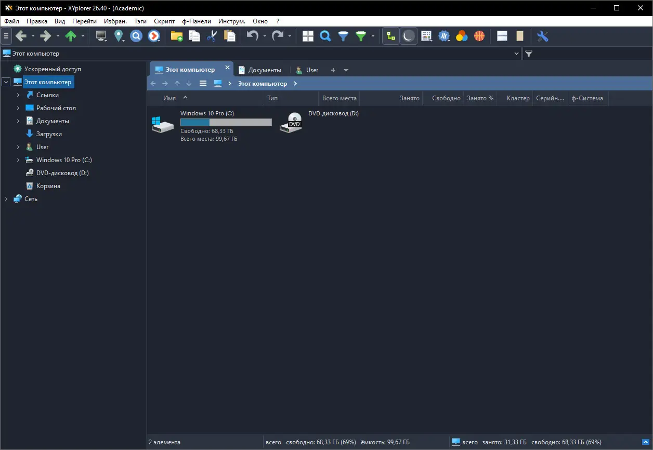Click the blue Visual Filter funnel icon
Viewport: 653px width, 450px height.
(x=343, y=36)
